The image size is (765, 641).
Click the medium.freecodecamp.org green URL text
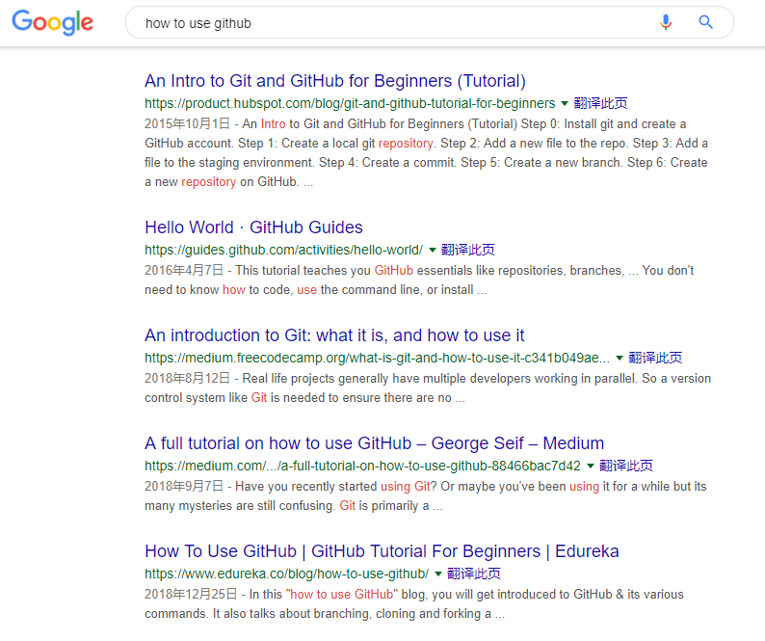tap(377, 358)
